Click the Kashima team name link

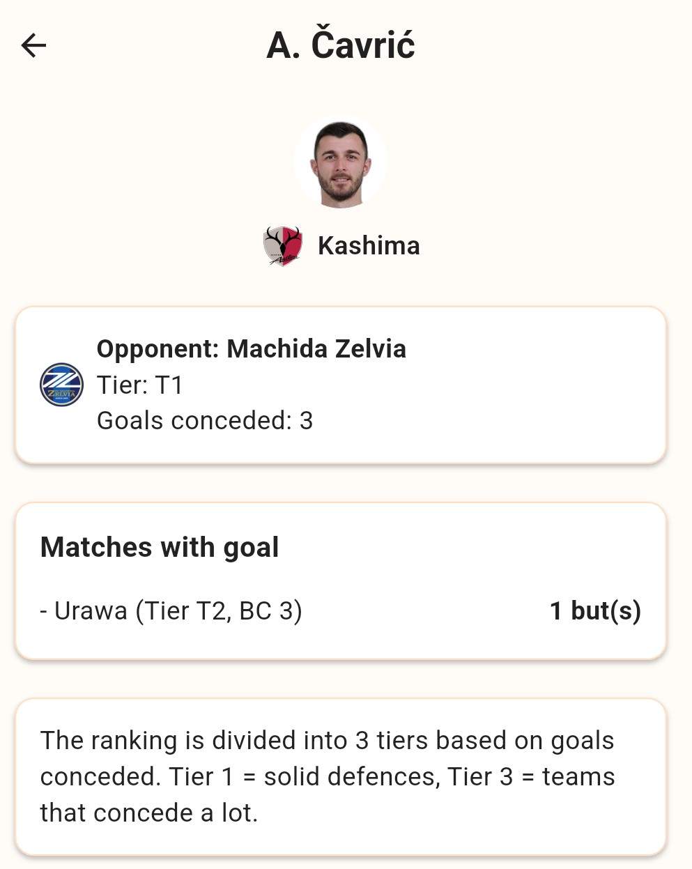369,245
